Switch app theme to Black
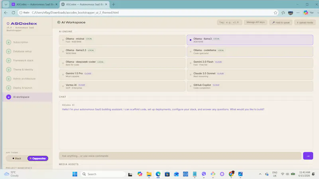The image size is (319, 179). 17,158
